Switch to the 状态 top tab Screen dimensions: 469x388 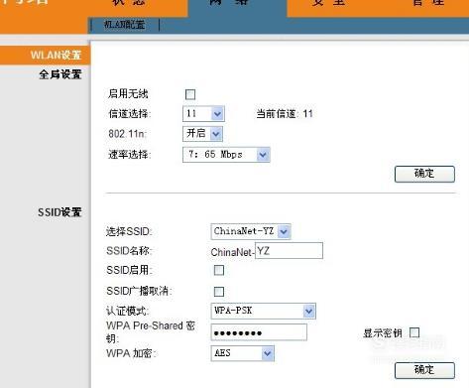(x=129, y=3)
